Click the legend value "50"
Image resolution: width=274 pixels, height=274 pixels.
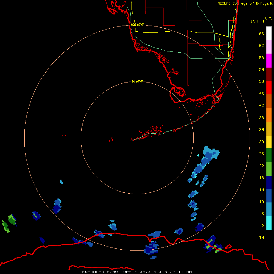point(262,81)
